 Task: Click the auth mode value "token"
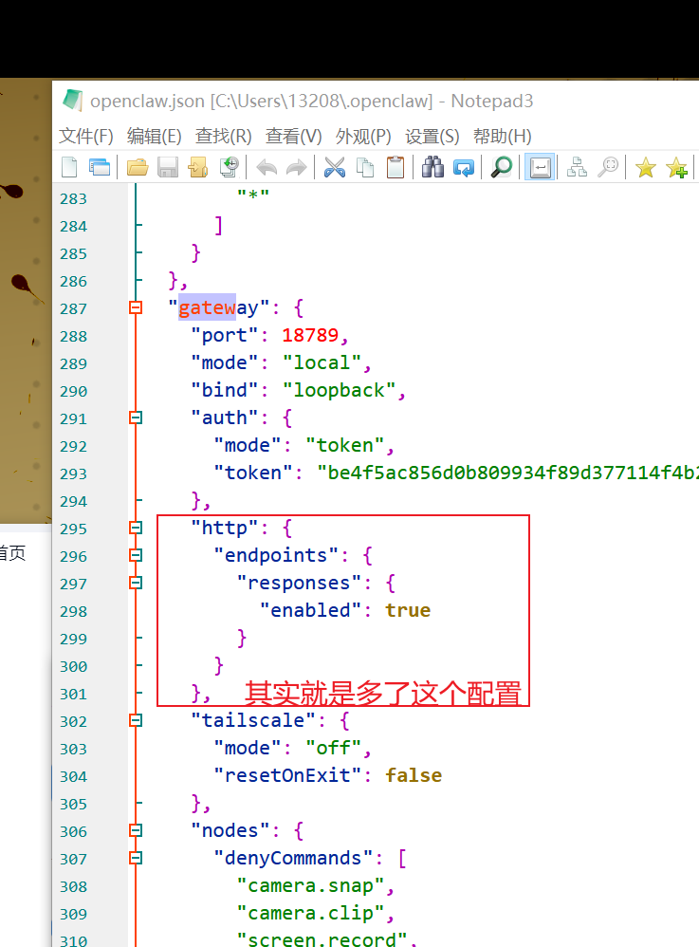pyautogui.click(x=344, y=446)
